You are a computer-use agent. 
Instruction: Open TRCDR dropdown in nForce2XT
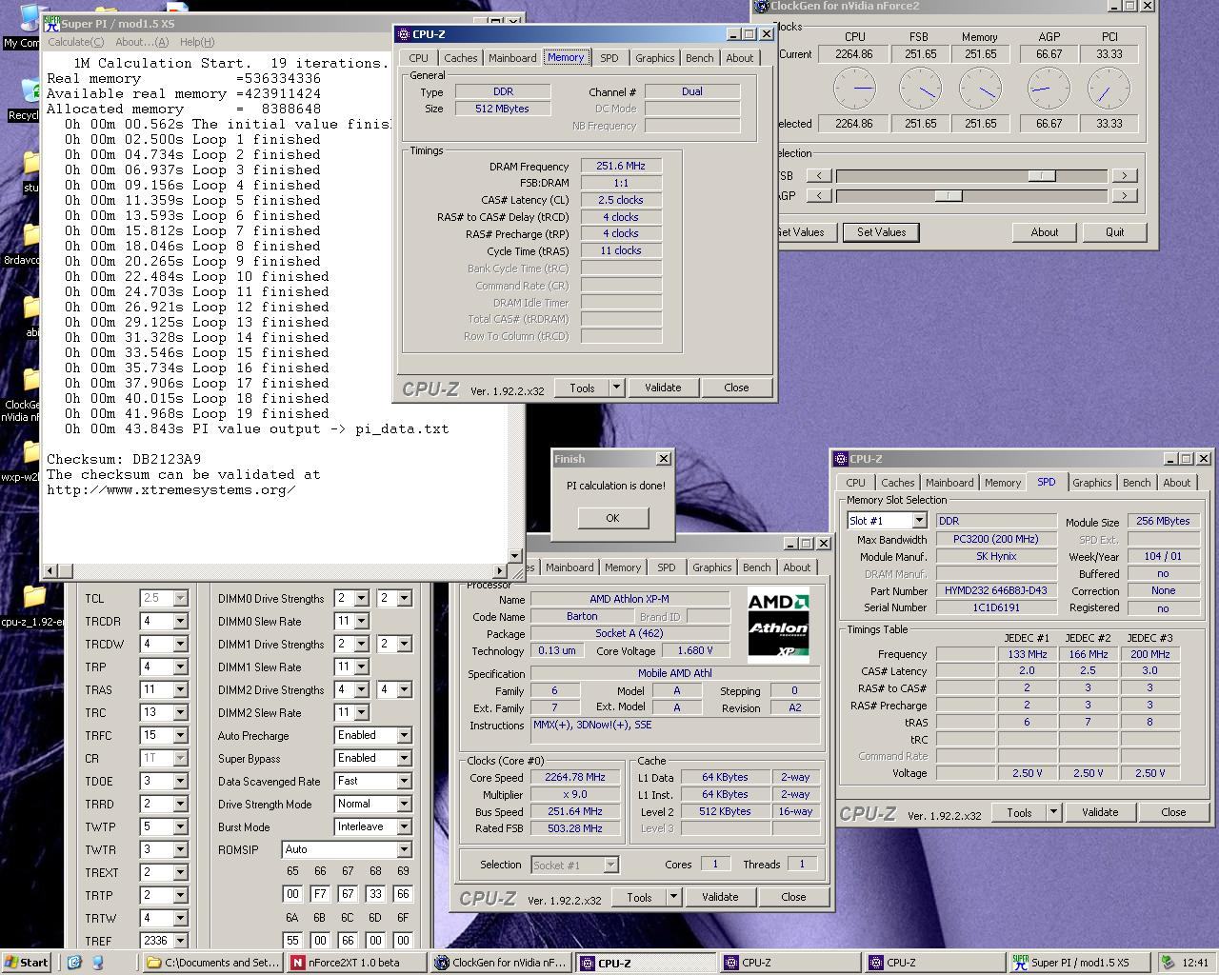pos(180,621)
